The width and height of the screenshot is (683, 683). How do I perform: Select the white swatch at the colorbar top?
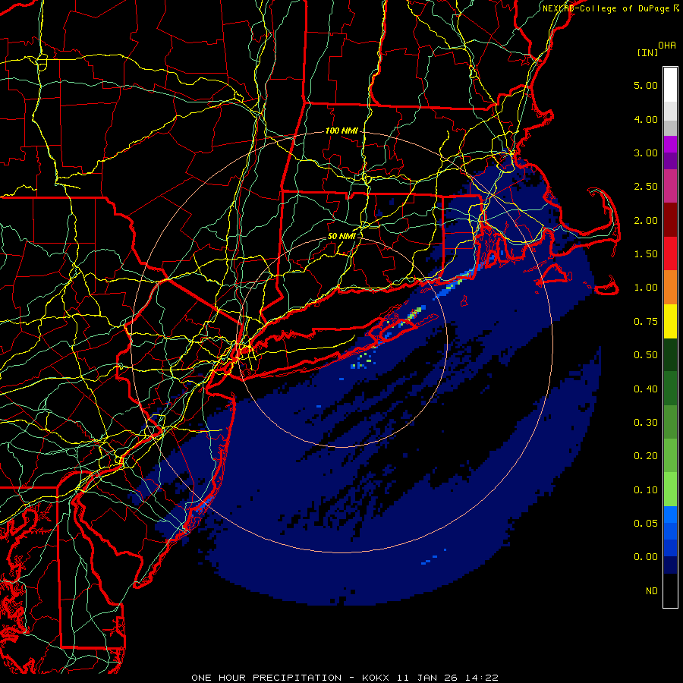[x=670, y=85]
